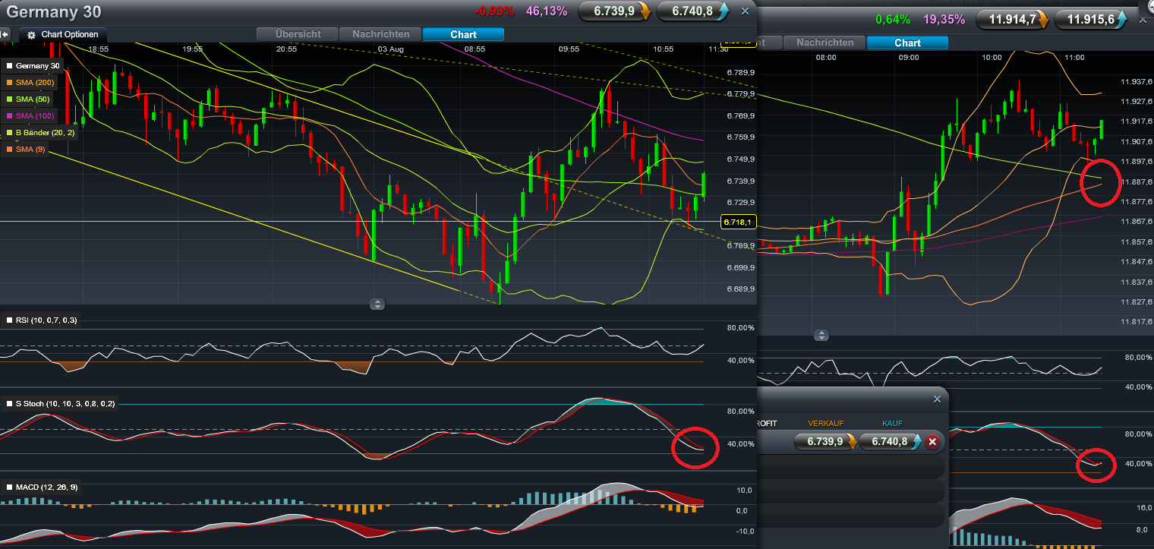Screen dimensions: 1154x549
Task: Click VERKAUF column header
Action: click(x=825, y=423)
